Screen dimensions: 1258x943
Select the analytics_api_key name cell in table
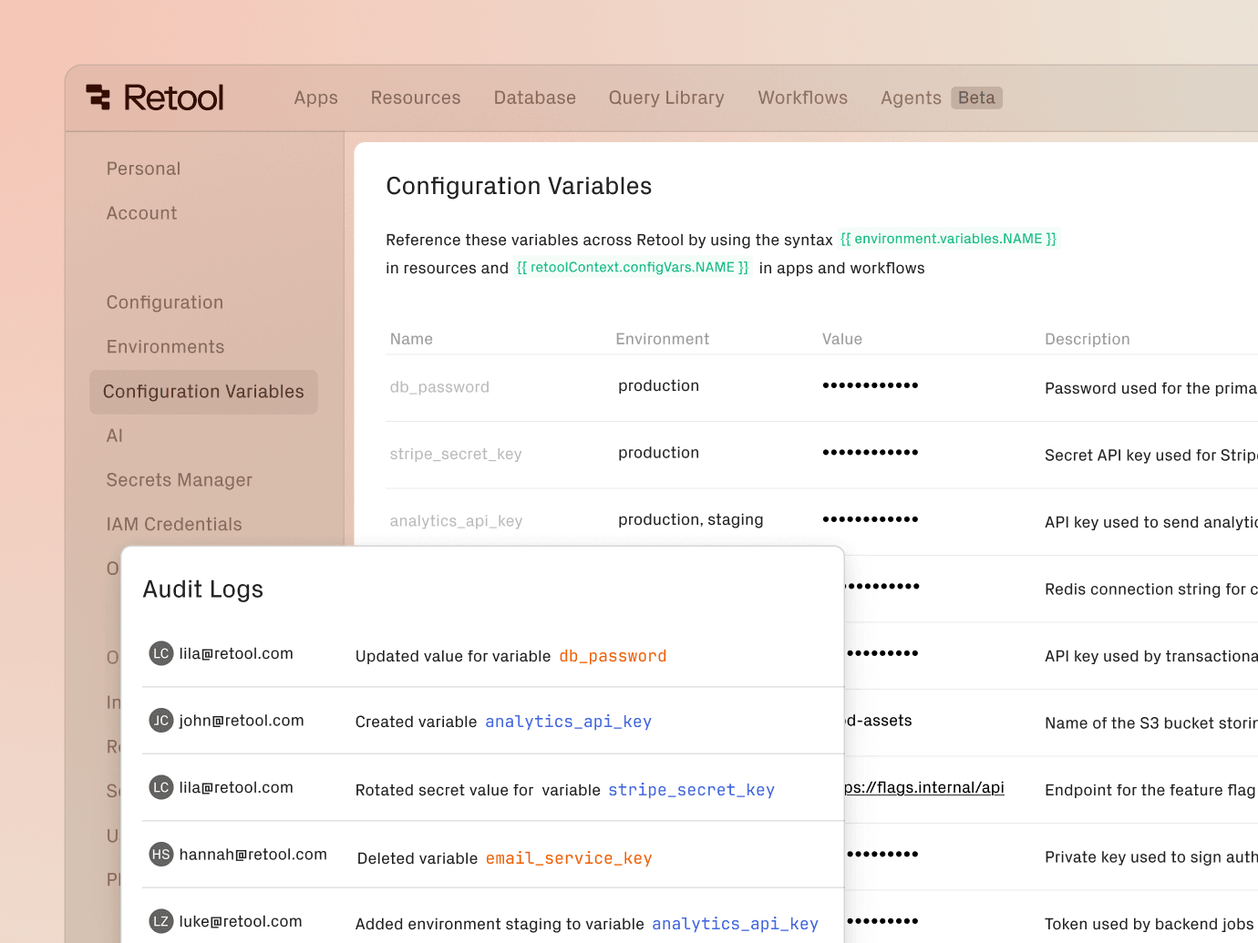(x=456, y=521)
